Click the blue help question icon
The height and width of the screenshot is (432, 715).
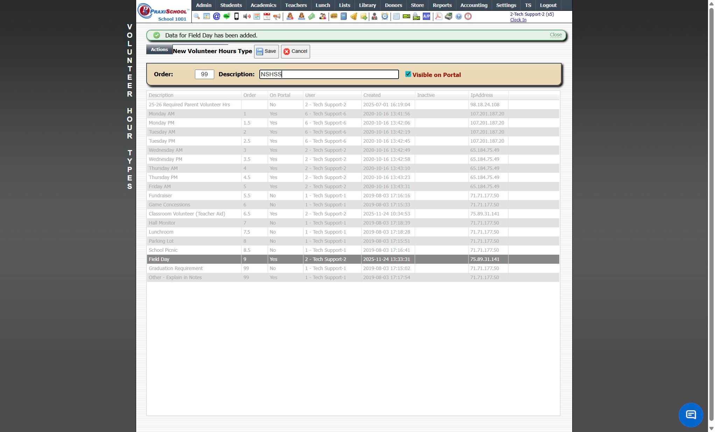pos(458,16)
